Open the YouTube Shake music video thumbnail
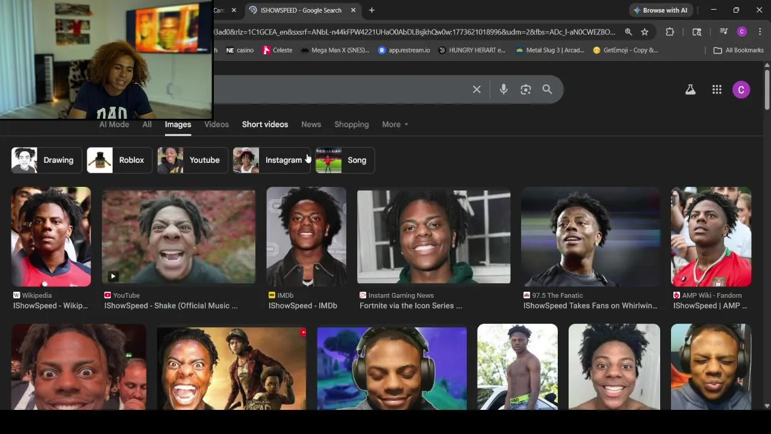This screenshot has height=434, width=771. coord(178,237)
